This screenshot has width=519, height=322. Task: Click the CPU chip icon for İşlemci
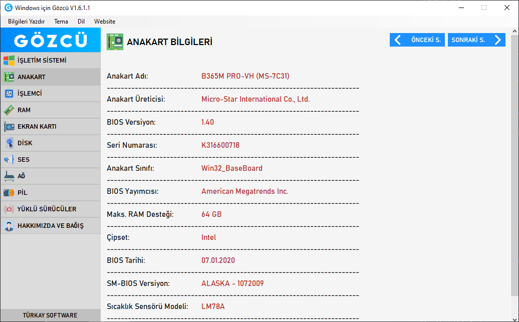(x=9, y=94)
